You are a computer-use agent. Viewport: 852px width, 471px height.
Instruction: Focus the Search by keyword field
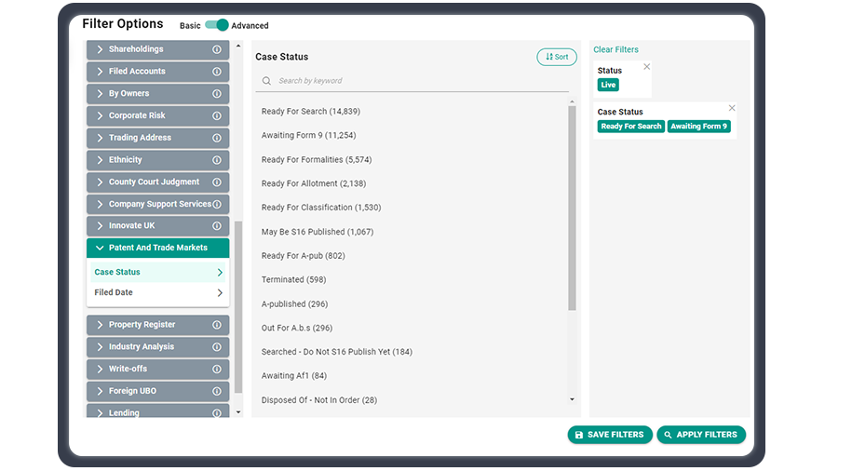coord(412,81)
